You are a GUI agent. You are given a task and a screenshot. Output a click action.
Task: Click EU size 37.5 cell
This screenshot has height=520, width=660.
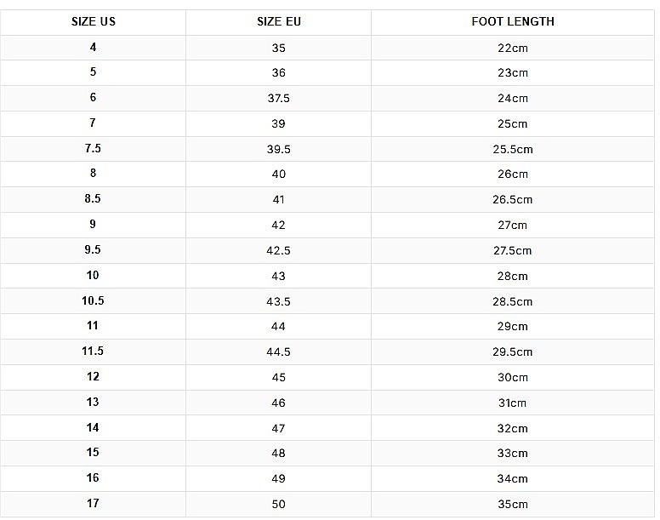[279, 99]
